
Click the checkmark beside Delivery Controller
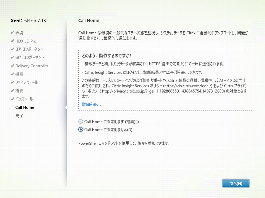click(12, 66)
